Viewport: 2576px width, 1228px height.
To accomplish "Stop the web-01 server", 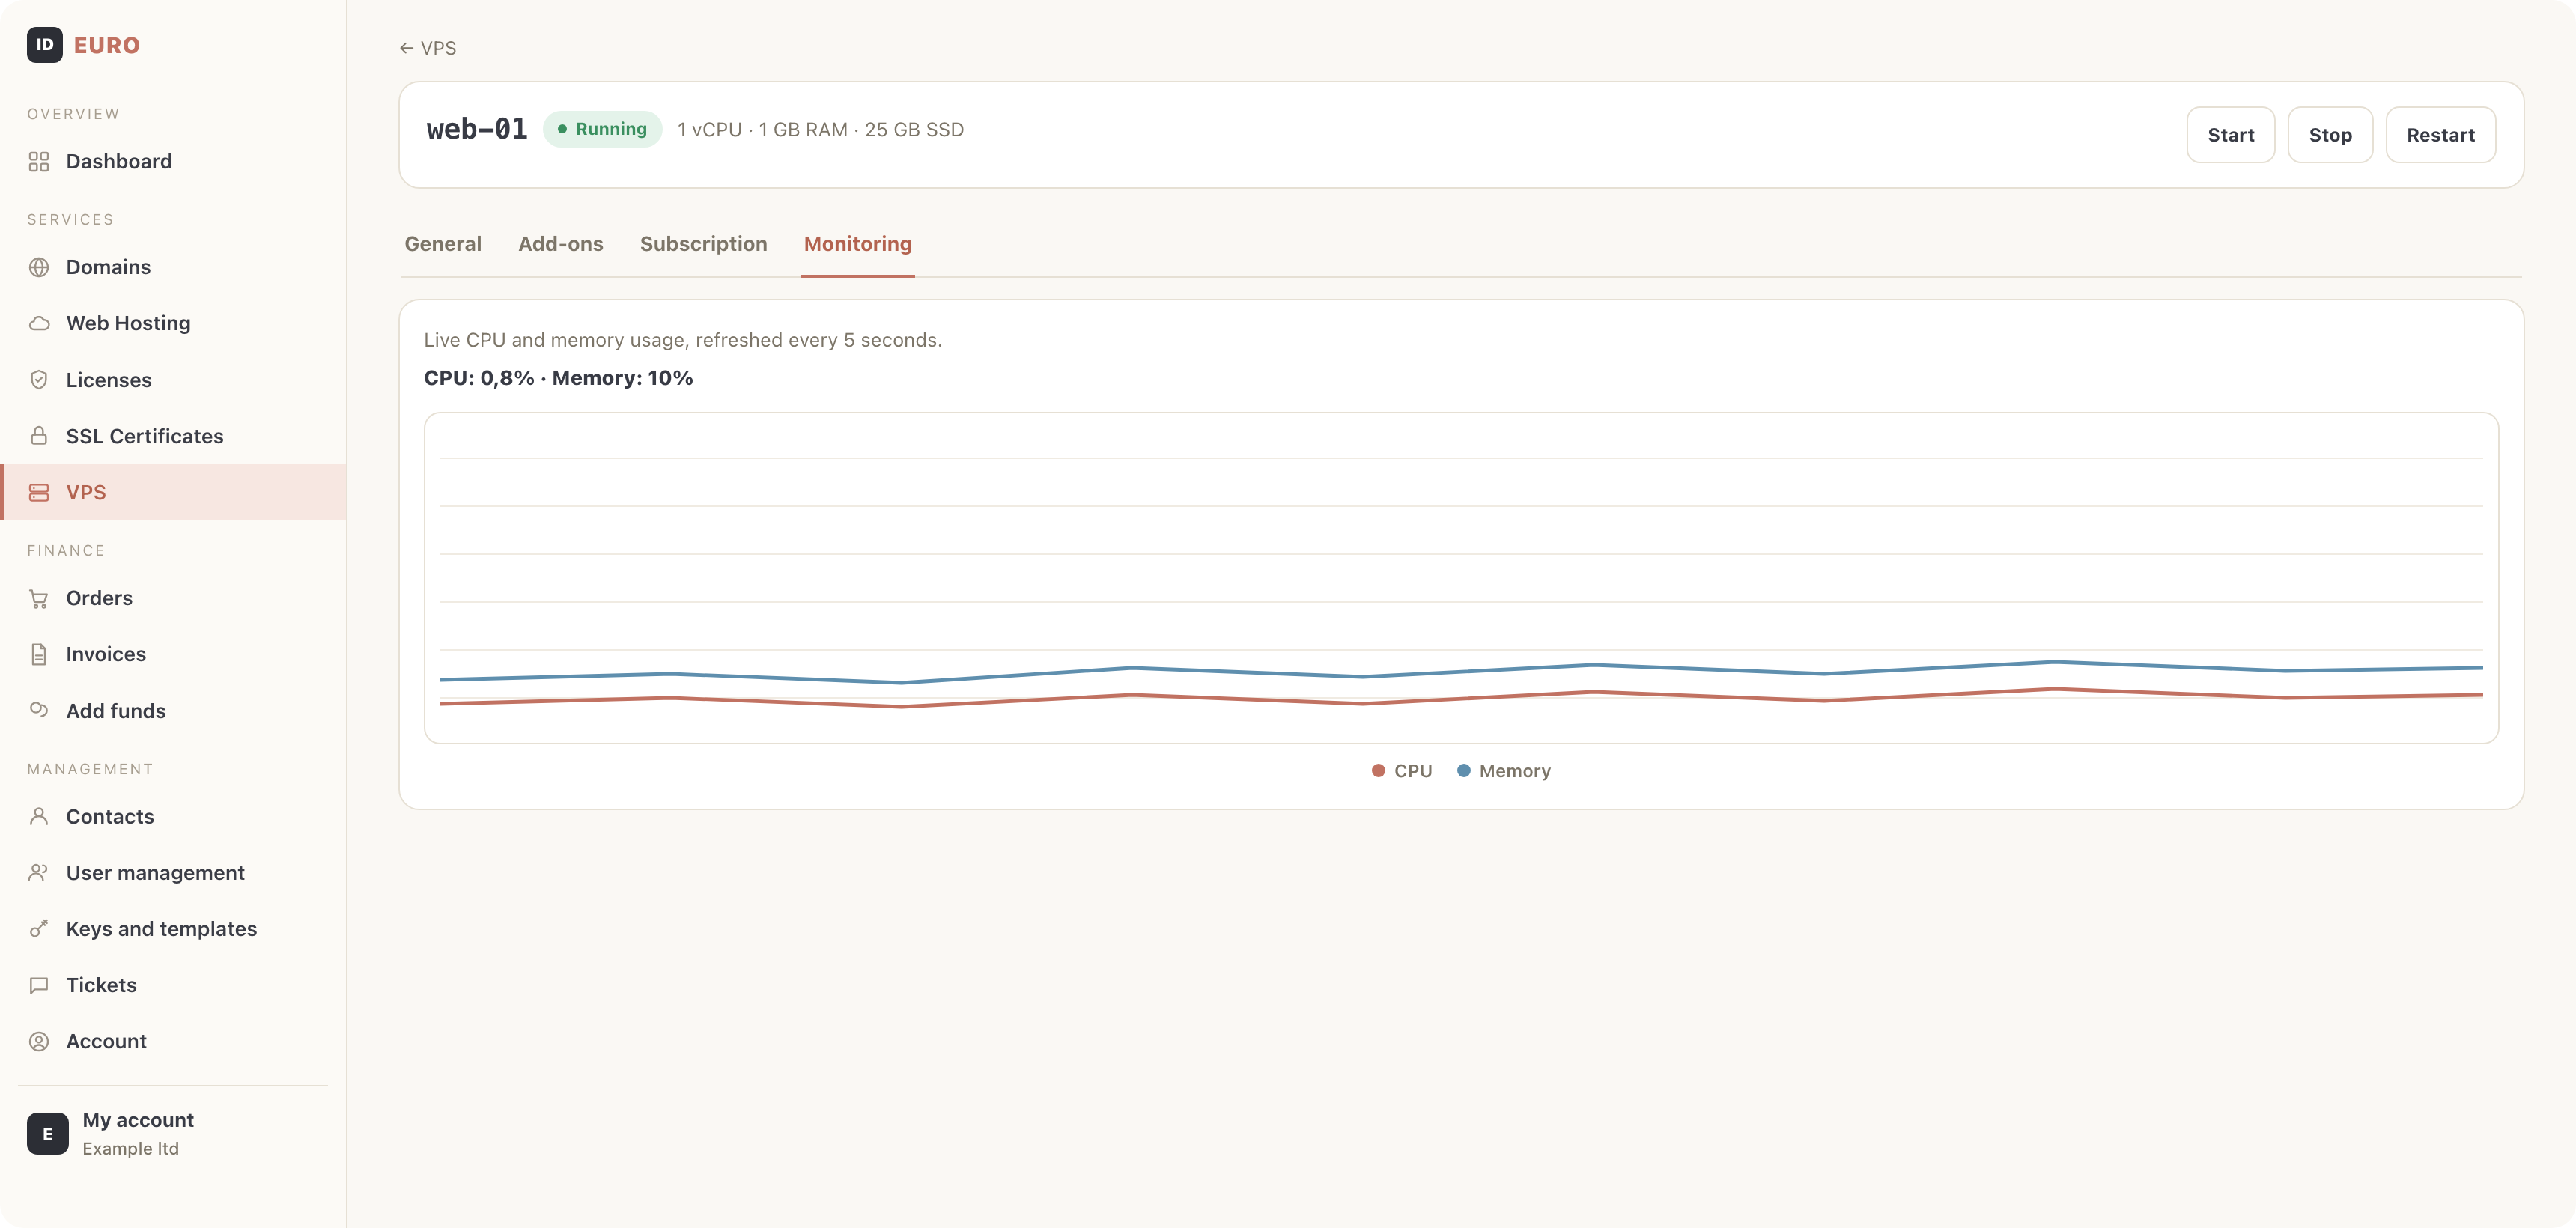I will point(2330,135).
